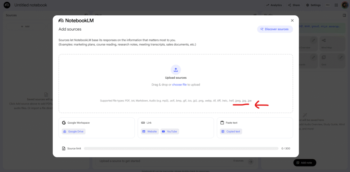The width and height of the screenshot is (350, 172).
Task: Open the Google apps grid
Action: click(336, 5)
